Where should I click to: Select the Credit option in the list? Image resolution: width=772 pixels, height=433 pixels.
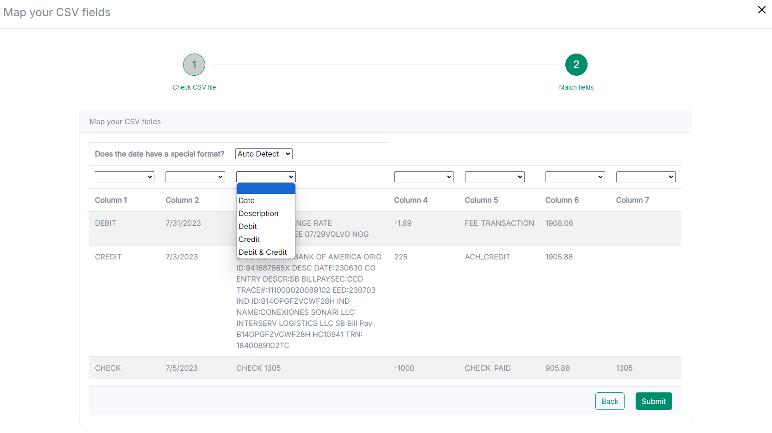pos(249,239)
